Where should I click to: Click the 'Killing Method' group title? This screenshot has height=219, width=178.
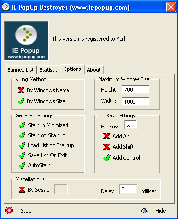[x=31, y=79]
